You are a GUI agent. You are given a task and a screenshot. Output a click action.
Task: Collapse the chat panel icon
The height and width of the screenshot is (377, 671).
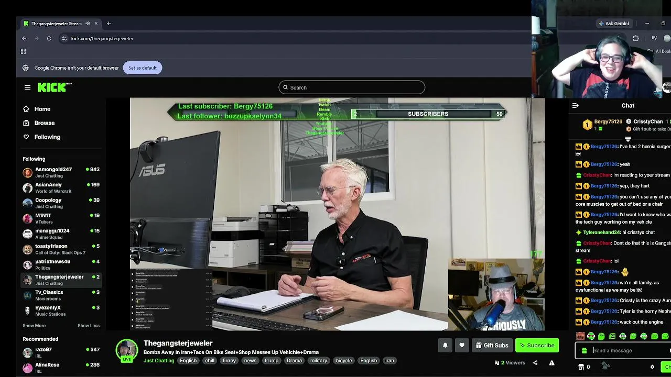point(576,106)
